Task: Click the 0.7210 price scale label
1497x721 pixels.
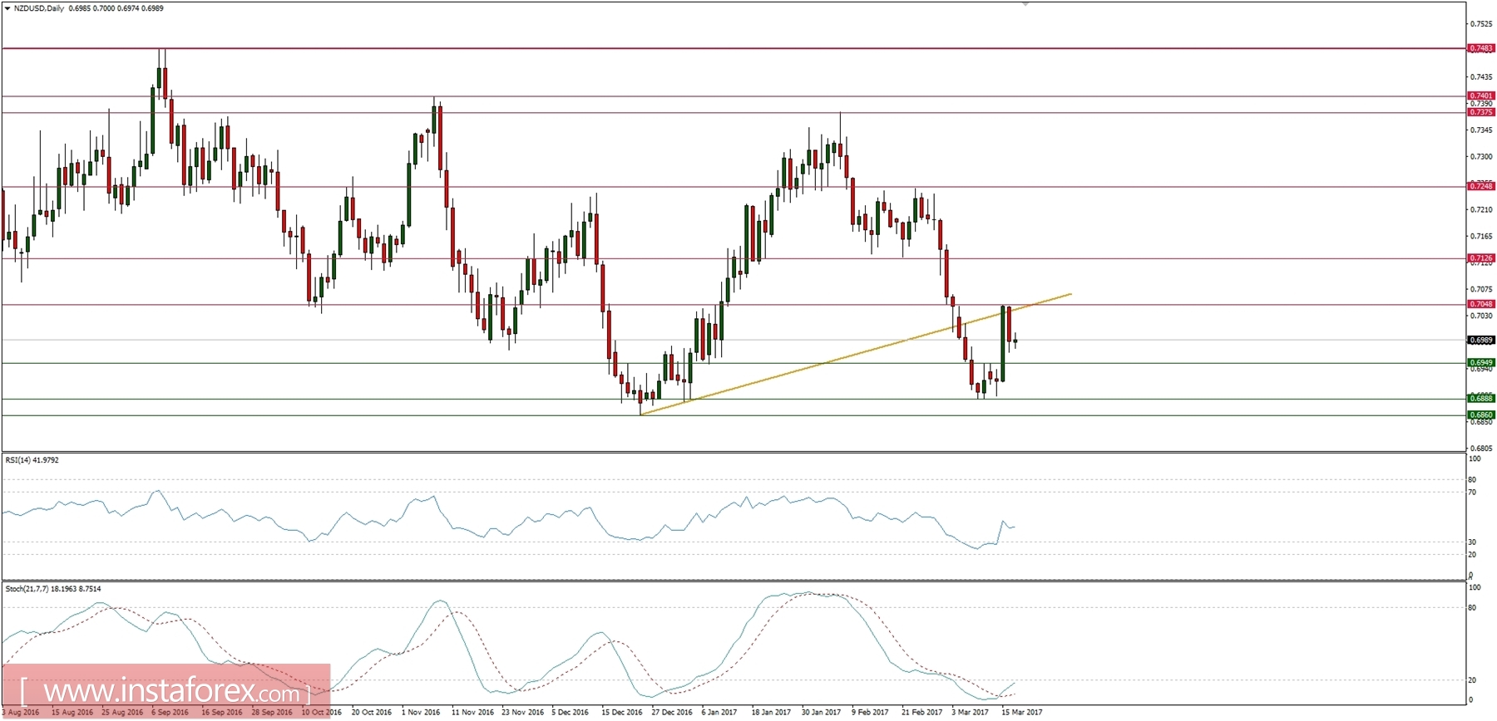Action: (x=1481, y=210)
